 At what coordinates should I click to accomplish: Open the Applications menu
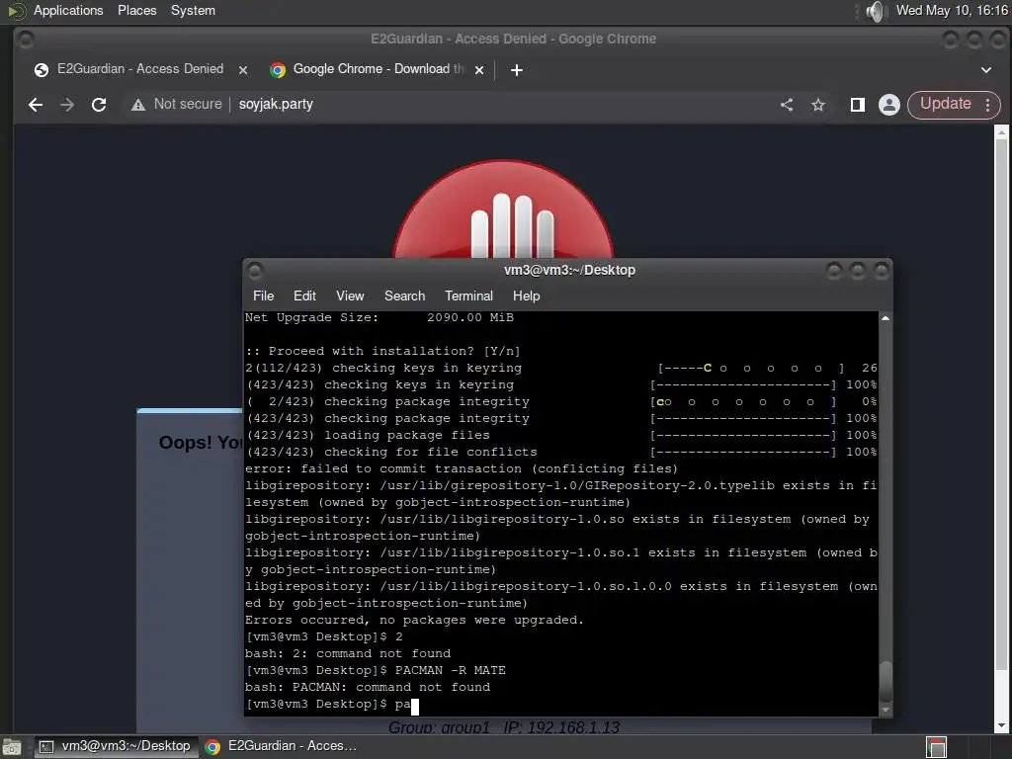coord(68,10)
